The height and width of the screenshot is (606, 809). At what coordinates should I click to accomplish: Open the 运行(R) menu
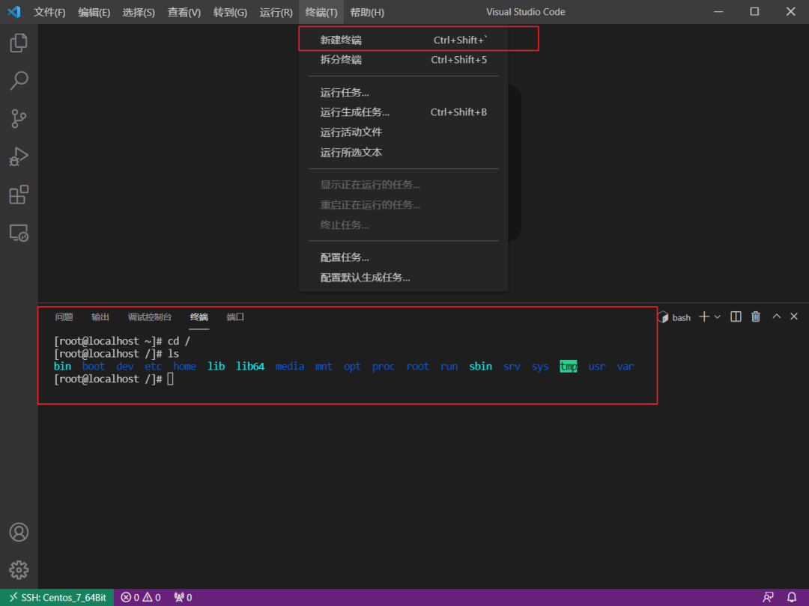tap(276, 13)
